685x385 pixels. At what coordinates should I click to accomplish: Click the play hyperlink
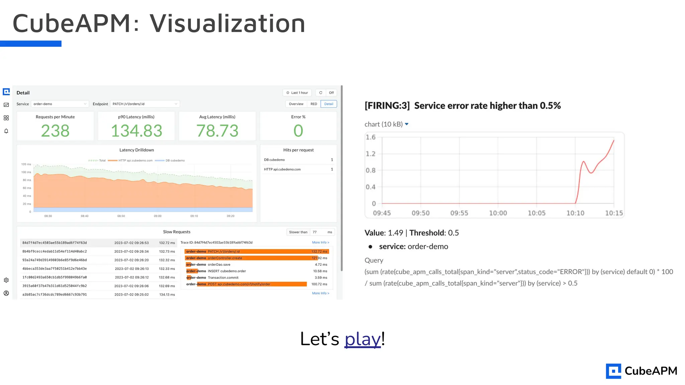click(363, 339)
